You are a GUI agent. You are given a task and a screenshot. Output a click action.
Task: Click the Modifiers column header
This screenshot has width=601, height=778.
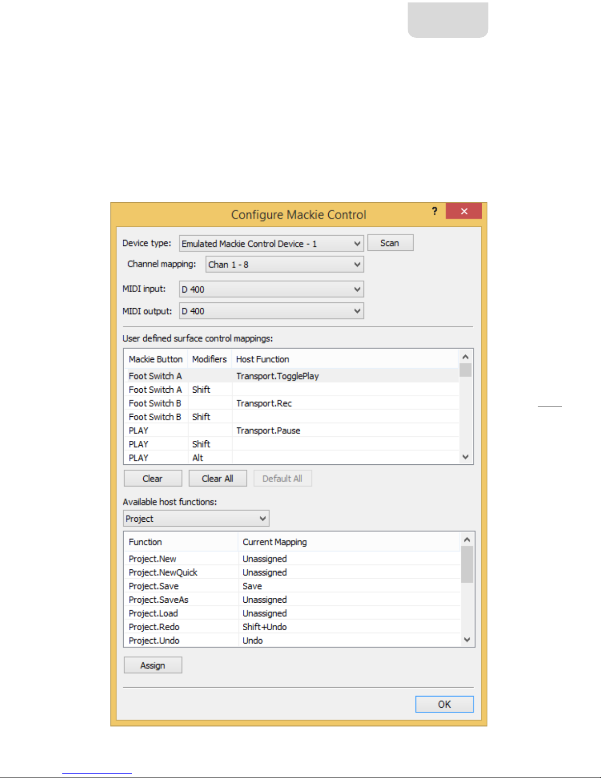(x=209, y=359)
